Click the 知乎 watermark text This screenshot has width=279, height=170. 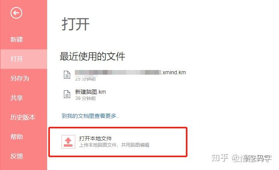pyautogui.click(x=220, y=158)
